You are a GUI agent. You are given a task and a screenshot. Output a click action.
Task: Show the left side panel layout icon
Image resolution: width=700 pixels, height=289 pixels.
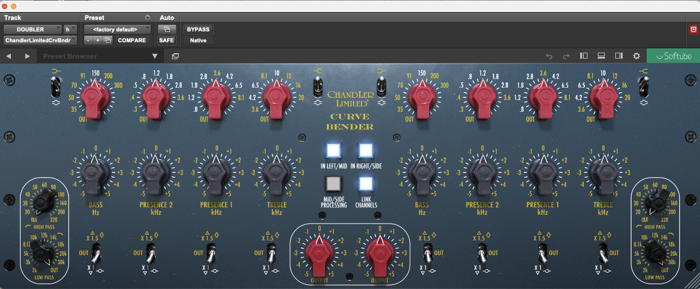[x=584, y=56]
